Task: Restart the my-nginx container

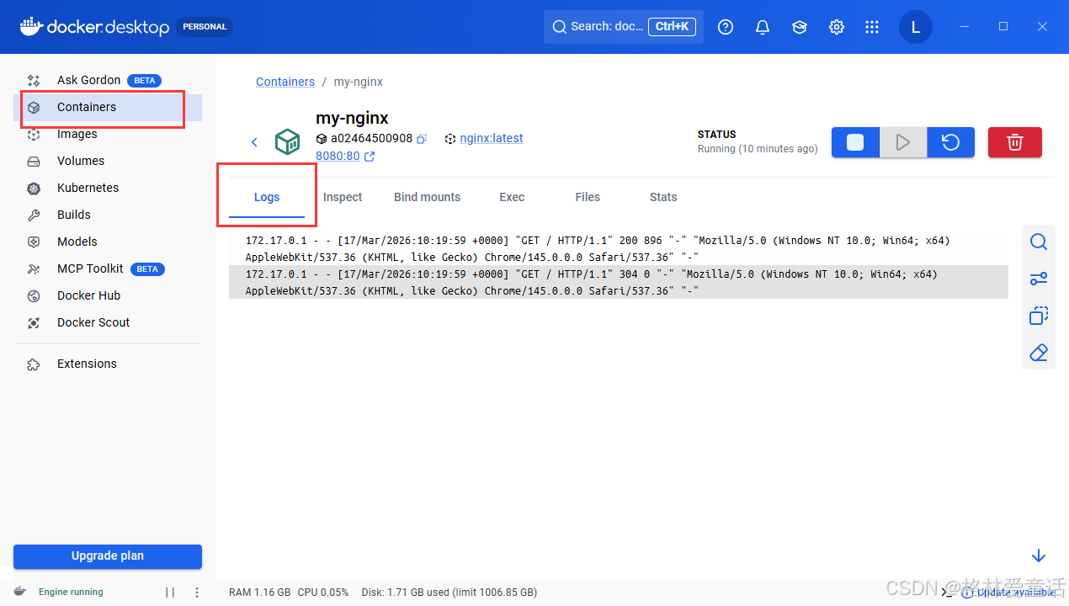Action: click(951, 142)
